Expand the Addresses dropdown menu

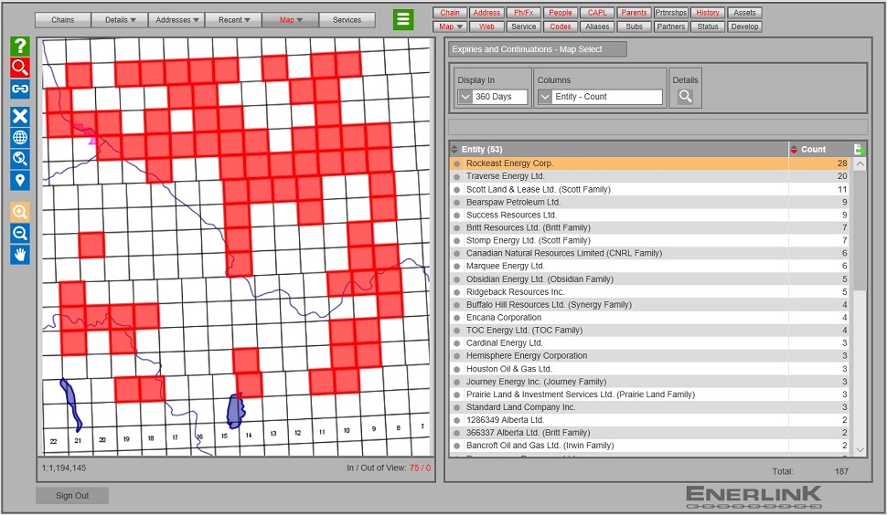point(177,20)
